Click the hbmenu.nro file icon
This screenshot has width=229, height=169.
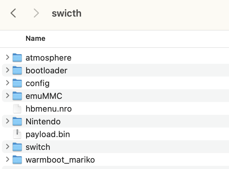[17, 109]
